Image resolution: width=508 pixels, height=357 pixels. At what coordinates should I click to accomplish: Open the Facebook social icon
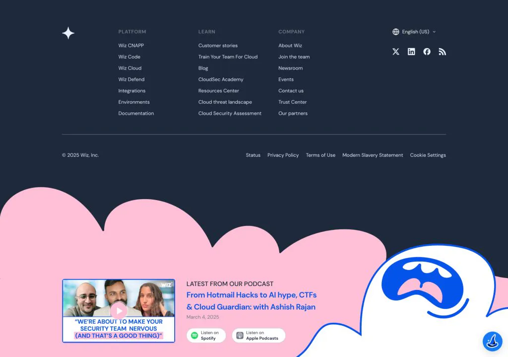click(x=427, y=52)
